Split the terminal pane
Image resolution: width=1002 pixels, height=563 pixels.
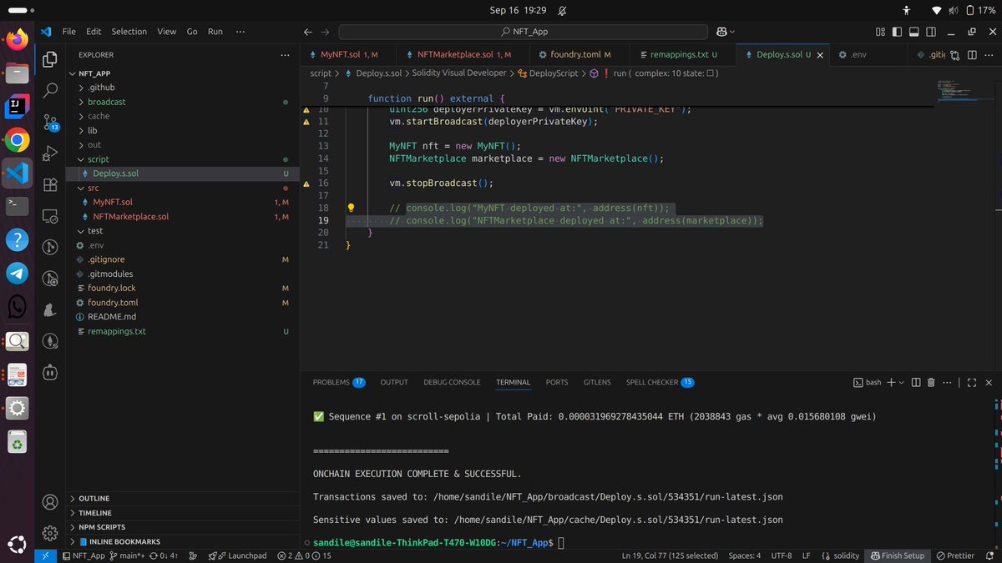[916, 382]
